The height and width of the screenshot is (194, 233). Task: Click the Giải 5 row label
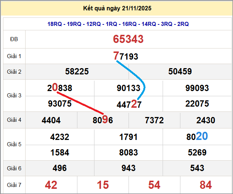[x=14, y=144]
